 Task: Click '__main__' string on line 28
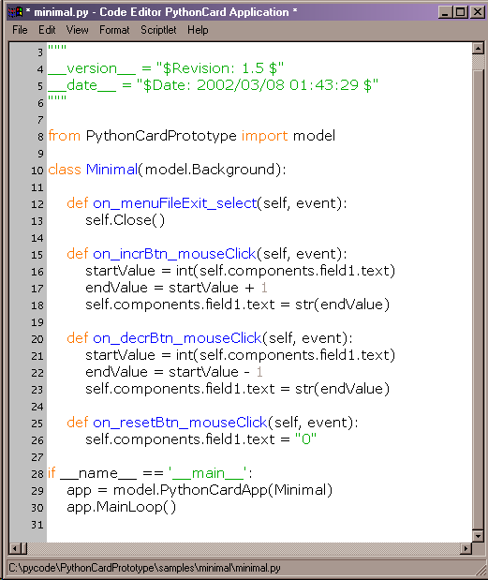207,473
